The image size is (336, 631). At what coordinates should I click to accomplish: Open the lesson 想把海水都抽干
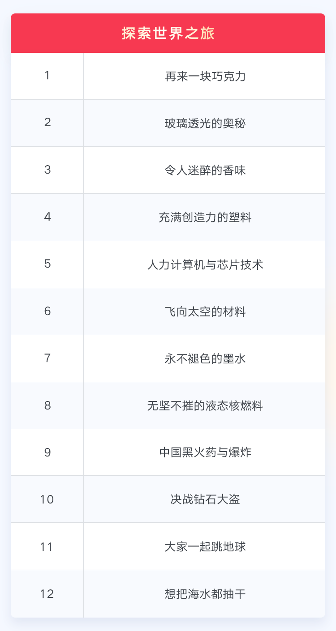(x=205, y=594)
